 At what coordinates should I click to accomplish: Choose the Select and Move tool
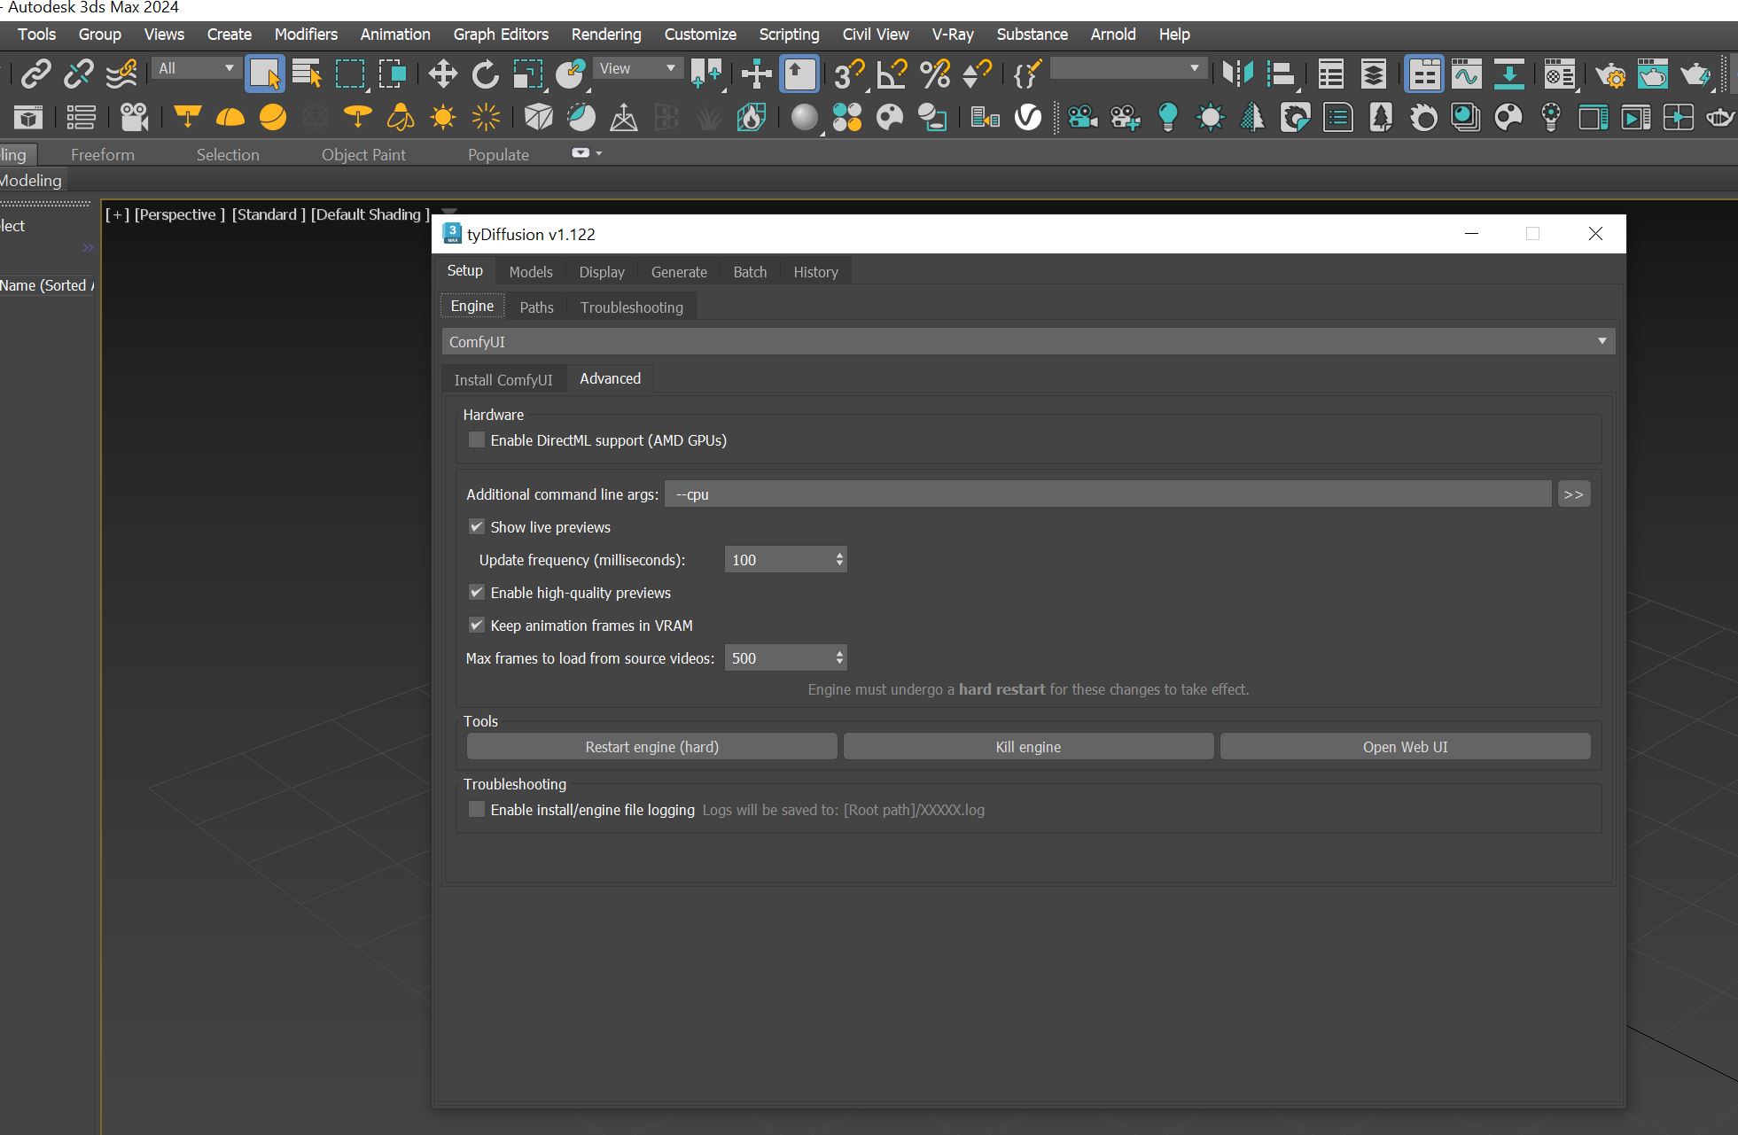442,74
